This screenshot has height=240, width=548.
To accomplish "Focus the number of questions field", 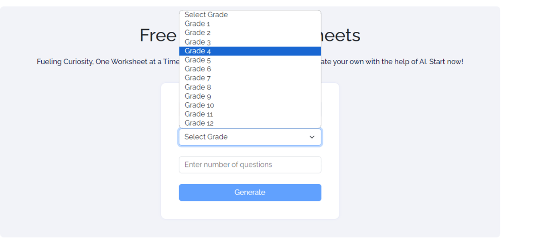I will [250, 165].
